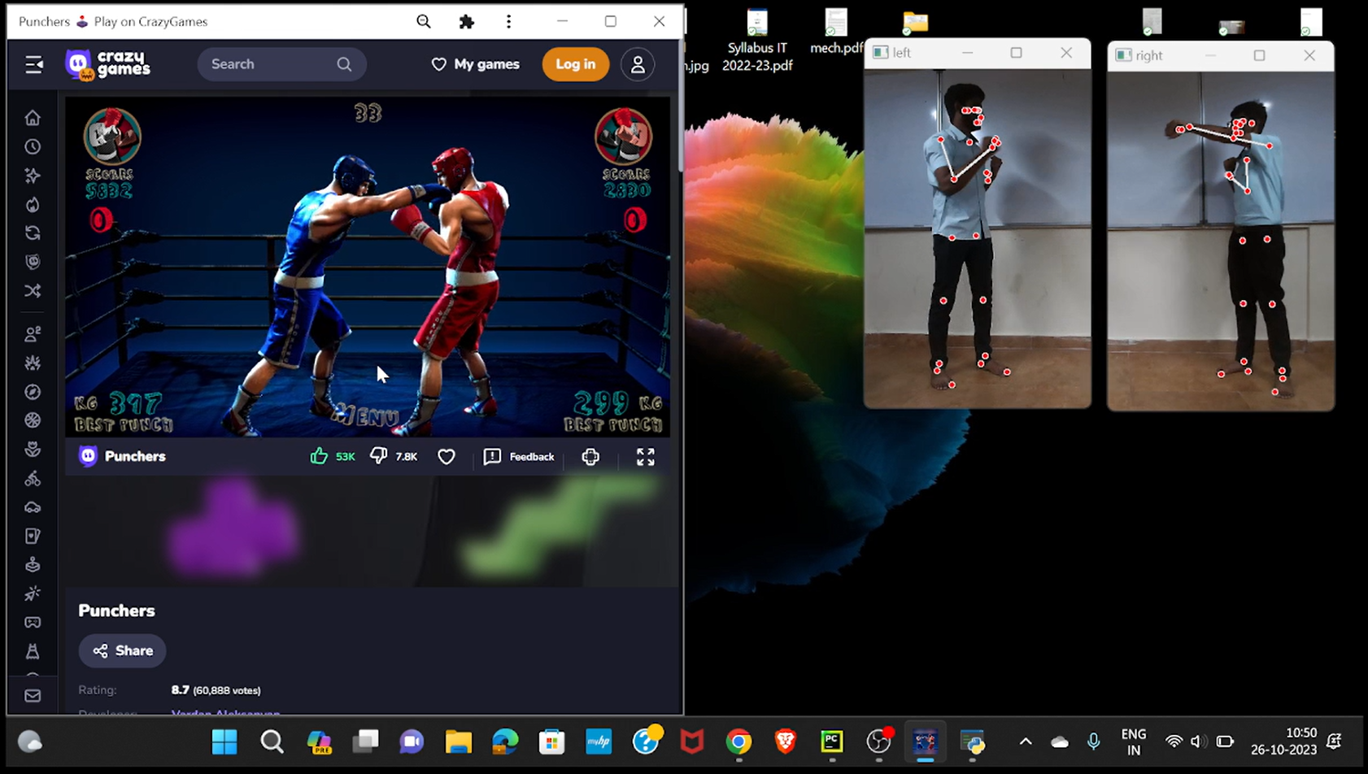Open the user profile avatar icon
This screenshot has width=1368, height=774.
coord(638,64)
